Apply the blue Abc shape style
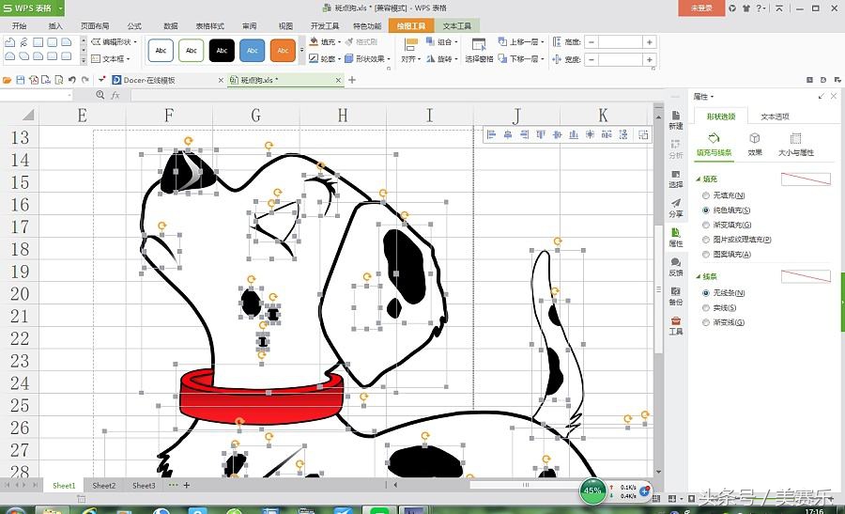This screenshot has width=845, height=514. pyautogui.click(x=253, y=50)
